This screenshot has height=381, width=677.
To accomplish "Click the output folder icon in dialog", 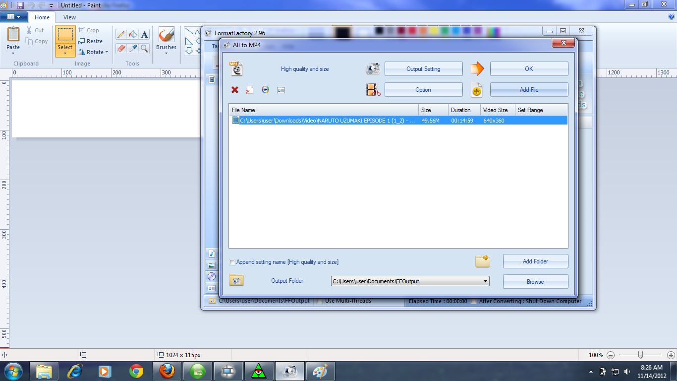I will (236, 281).
